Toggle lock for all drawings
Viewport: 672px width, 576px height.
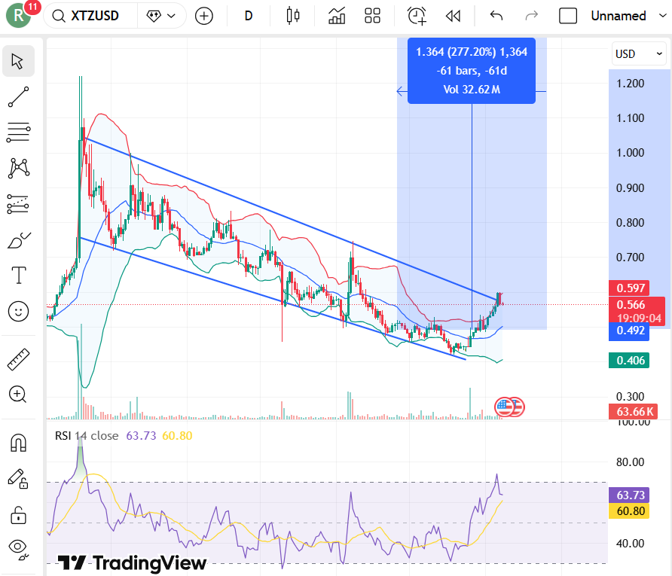18,517
